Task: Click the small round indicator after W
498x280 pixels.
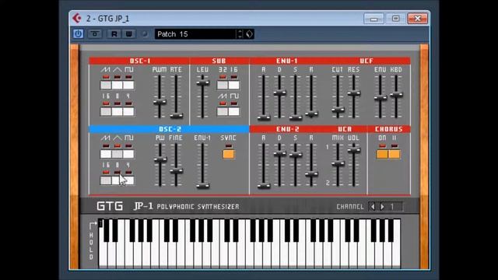Action: [145, 34]
